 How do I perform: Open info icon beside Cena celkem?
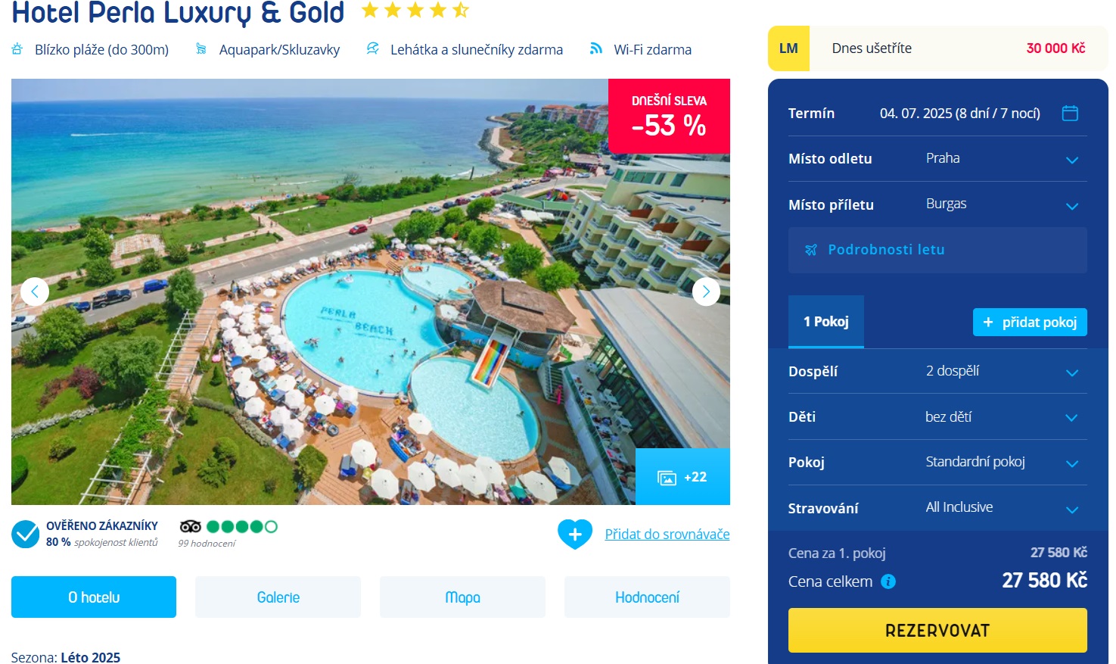[888, 581]
